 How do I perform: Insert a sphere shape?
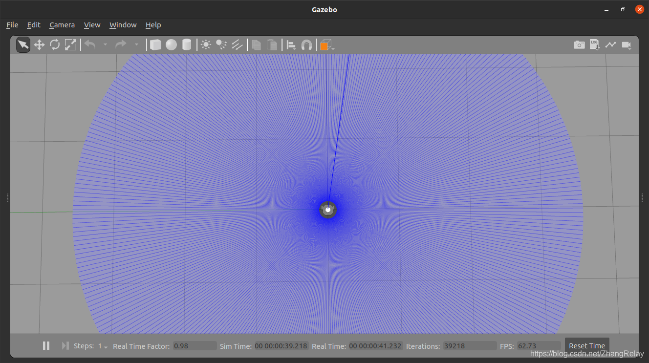pyautogui.click(x=171, y=45)
